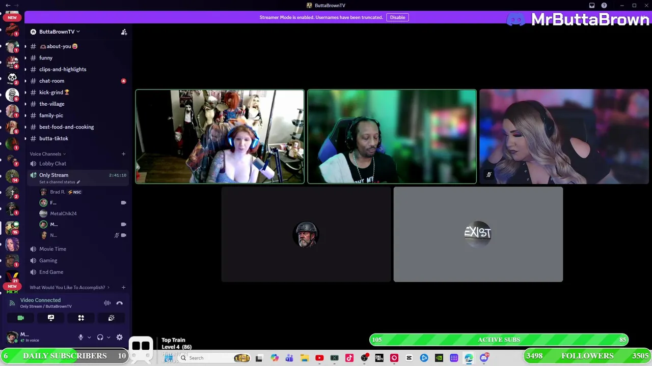Open the Call of Duty icon in the taskbar
652x366 pixels.
pyautogui.click(x=379, y=358)
